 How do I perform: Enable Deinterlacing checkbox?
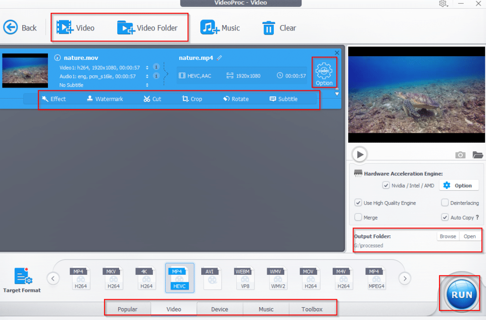(x=445, y=203)
